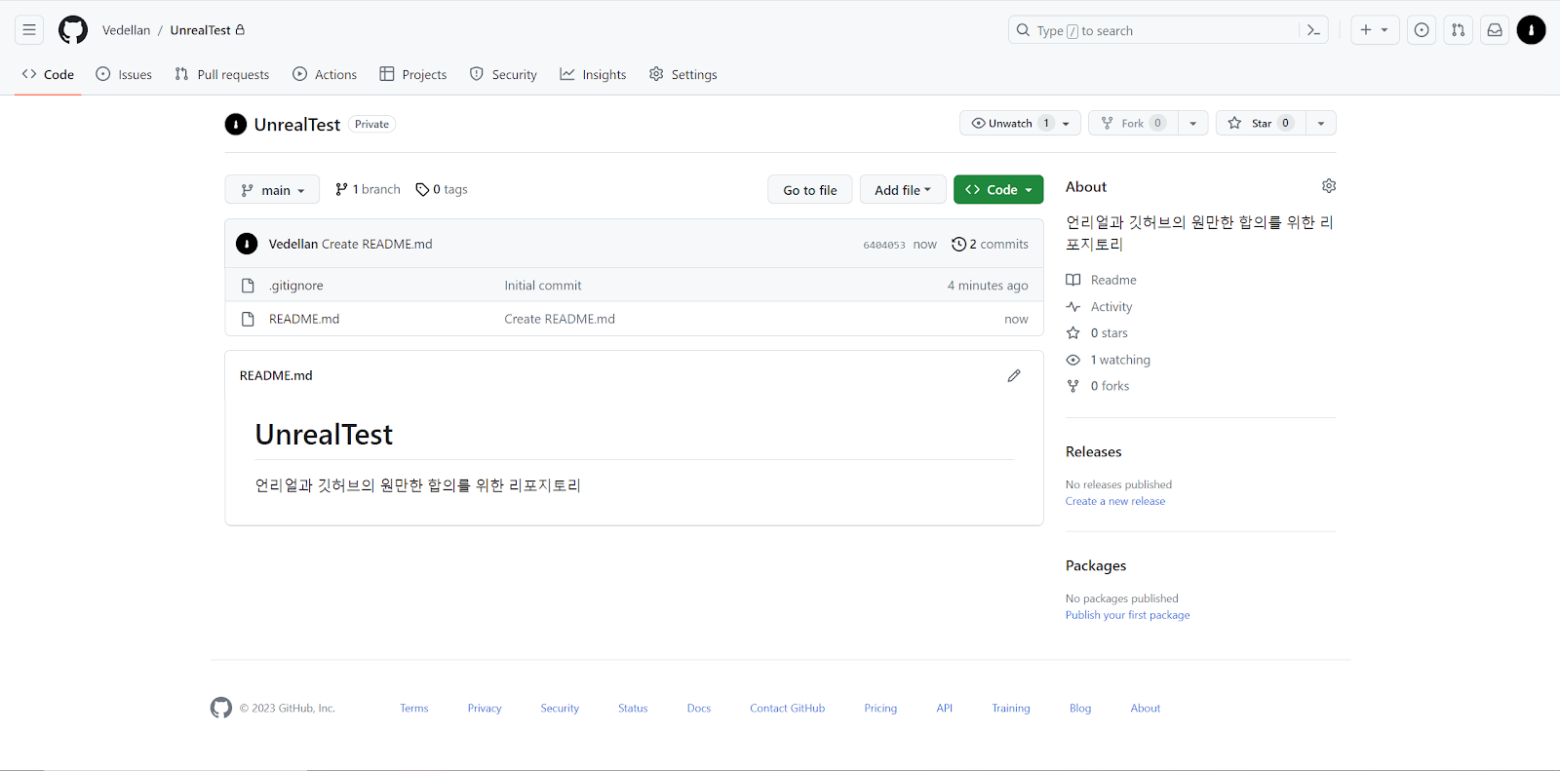Open the Security tab

click(x=503, y=74)
